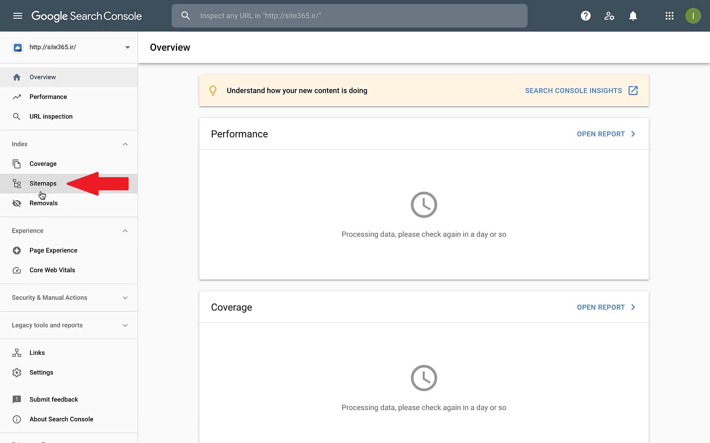The width and height of the screenshot is (710, 443).
Task: Go to Sitemaps in the sidebar
Action: click(x=43, y=183)
